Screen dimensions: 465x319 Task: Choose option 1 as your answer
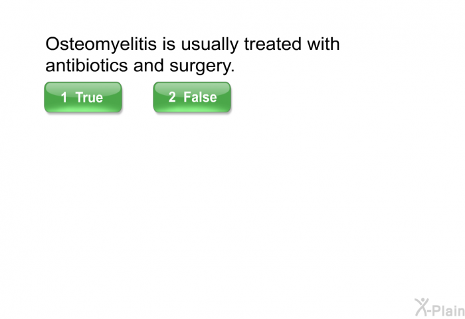pos(82,97)
